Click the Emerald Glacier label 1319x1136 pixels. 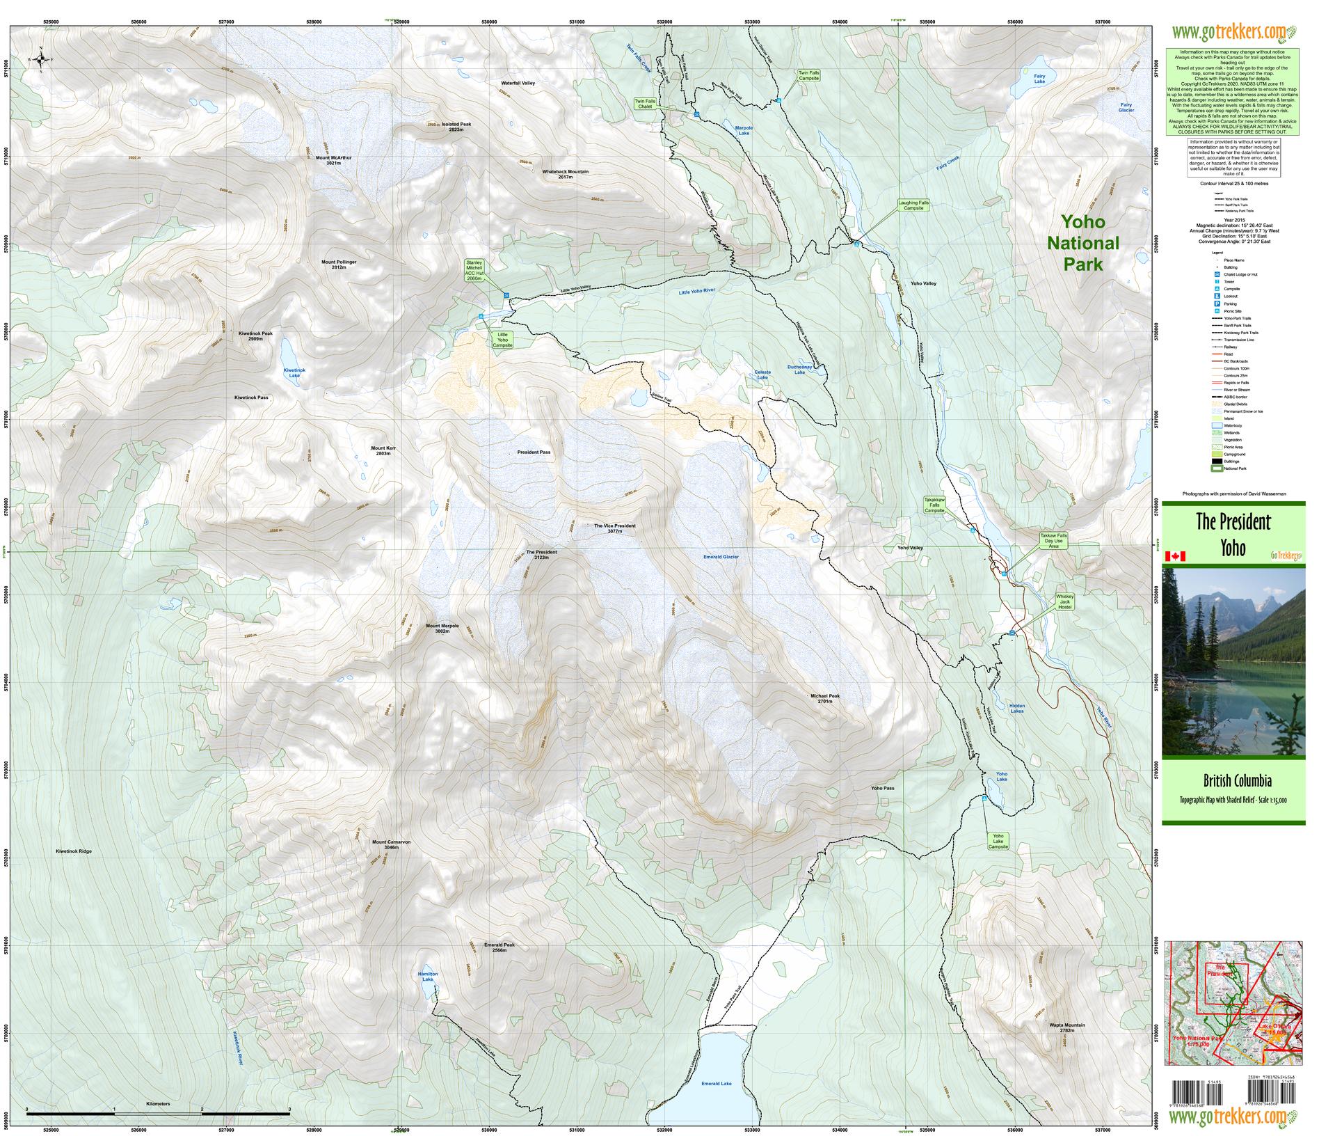pyautogui.click(x=721, y=557)
